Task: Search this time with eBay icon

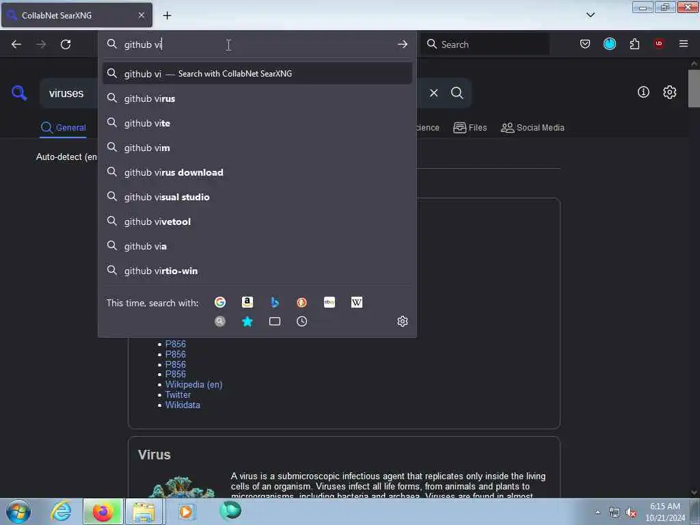Action: [329, 302]
